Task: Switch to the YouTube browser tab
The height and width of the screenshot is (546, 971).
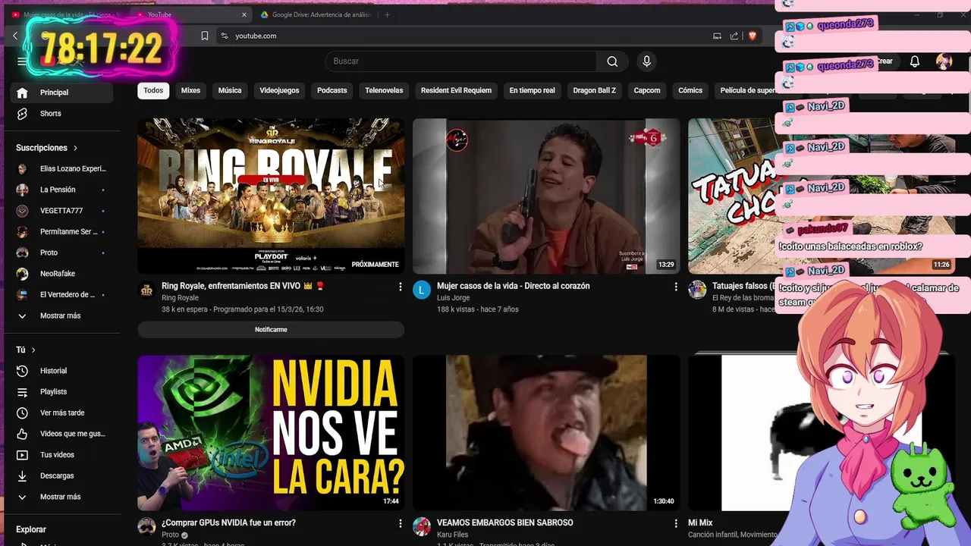Action: coord(190,14)
